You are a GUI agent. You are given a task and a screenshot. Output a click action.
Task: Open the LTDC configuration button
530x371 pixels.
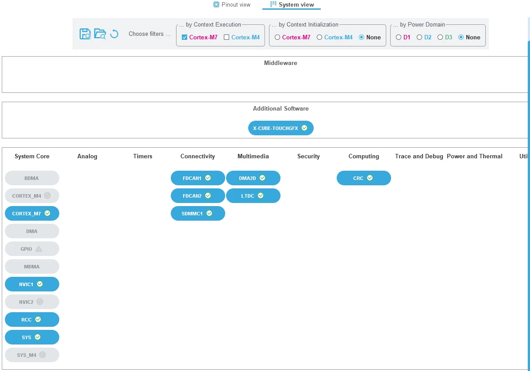pos(253,195)
